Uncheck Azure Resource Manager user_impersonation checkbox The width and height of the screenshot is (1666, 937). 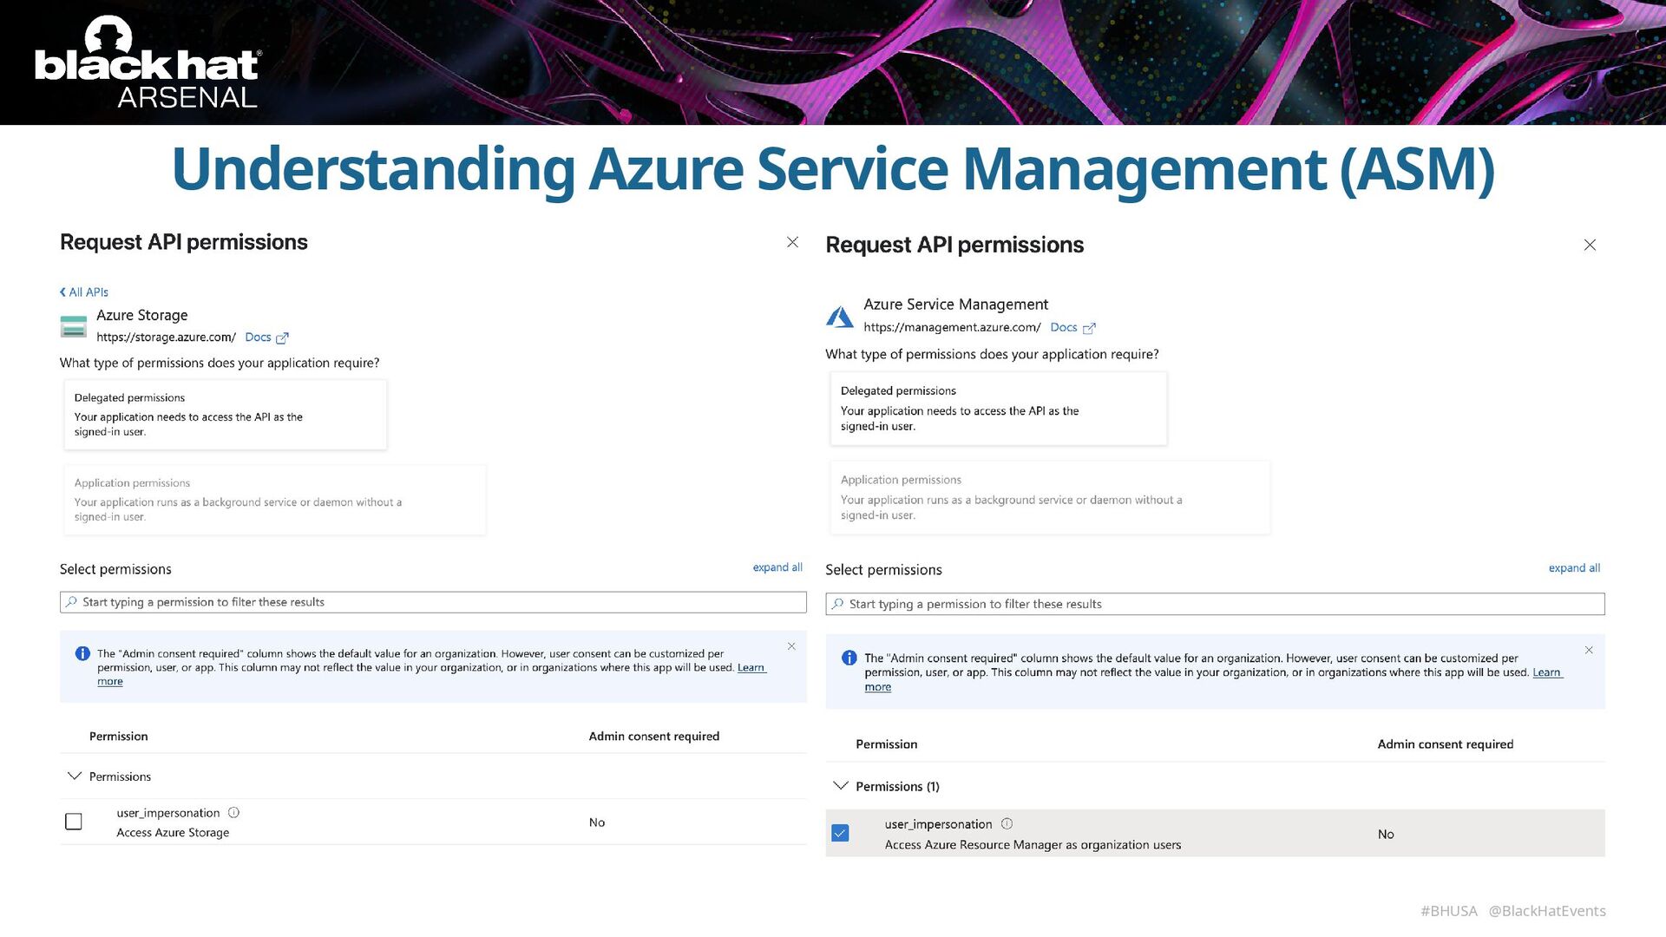click(x=840, y=834)
